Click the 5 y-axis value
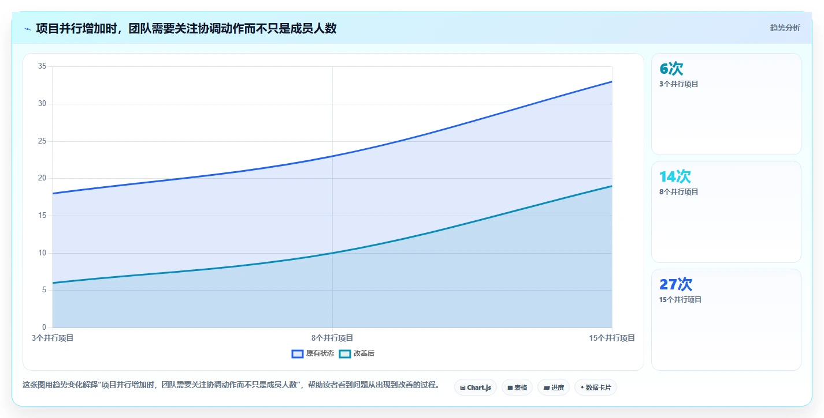The height and width of the screenshot is (418, 824). click(x=44, y=290)
